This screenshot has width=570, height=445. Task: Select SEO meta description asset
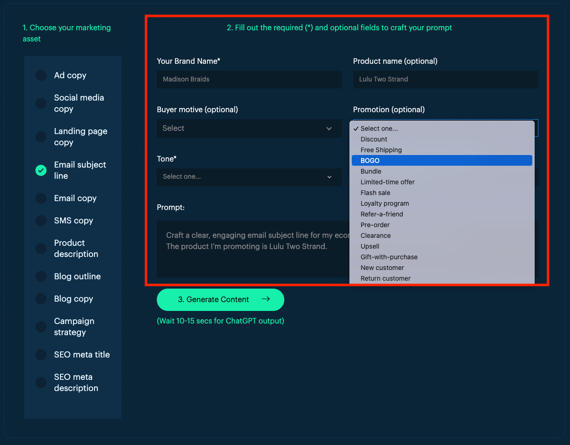coord(76,382)
